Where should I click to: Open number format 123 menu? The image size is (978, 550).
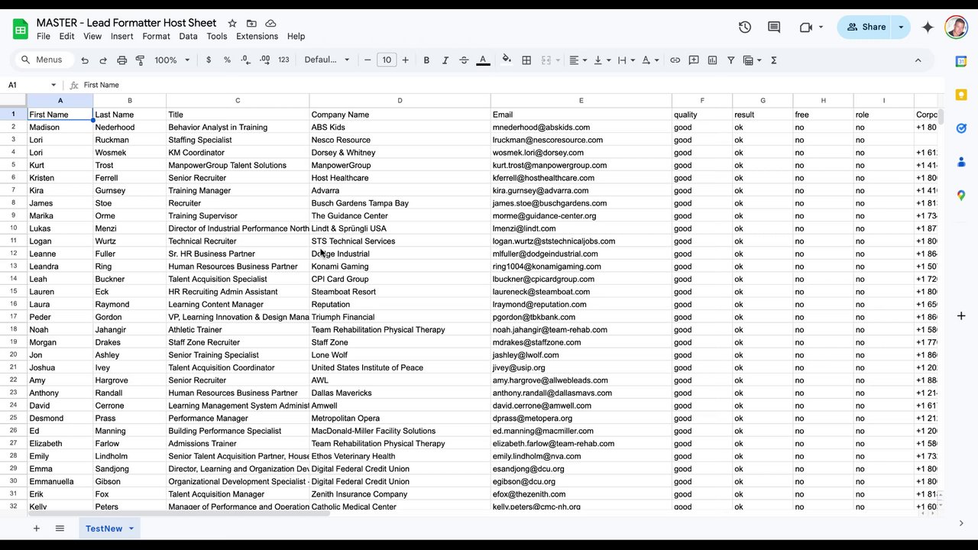(x=283, y=60)
